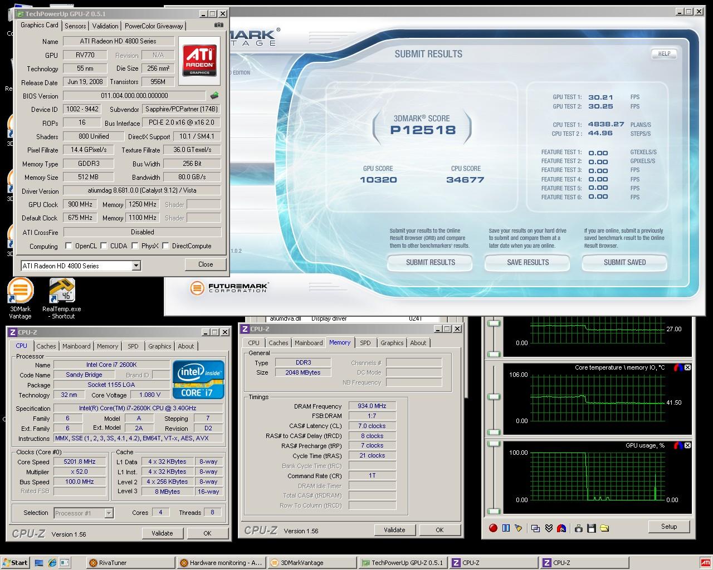
Task: Start logging with the red record icon
Action: pos(493,528)
